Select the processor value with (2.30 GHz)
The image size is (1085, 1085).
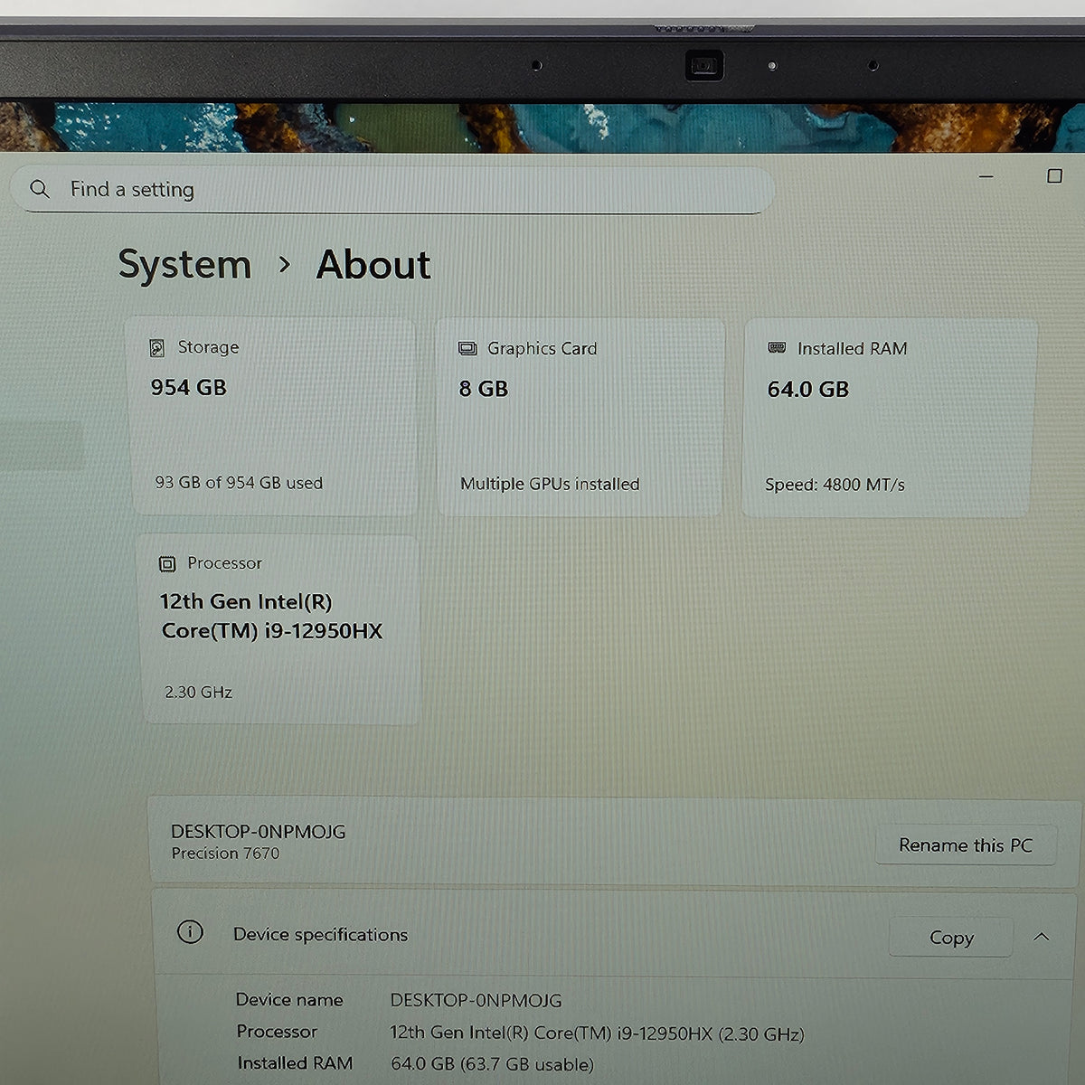coord(597,1033)
